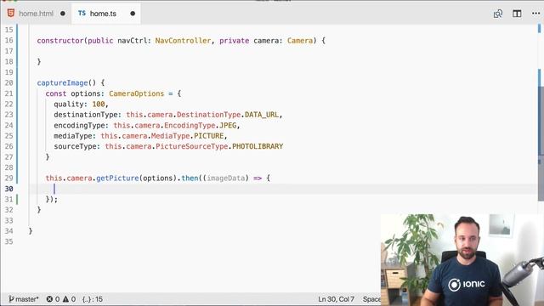Image resolution: width=544 pixels, height=306 pixels.
Task: Click sourceType property name on line 26
Action: pyautogui.click(x=75, y=146)
